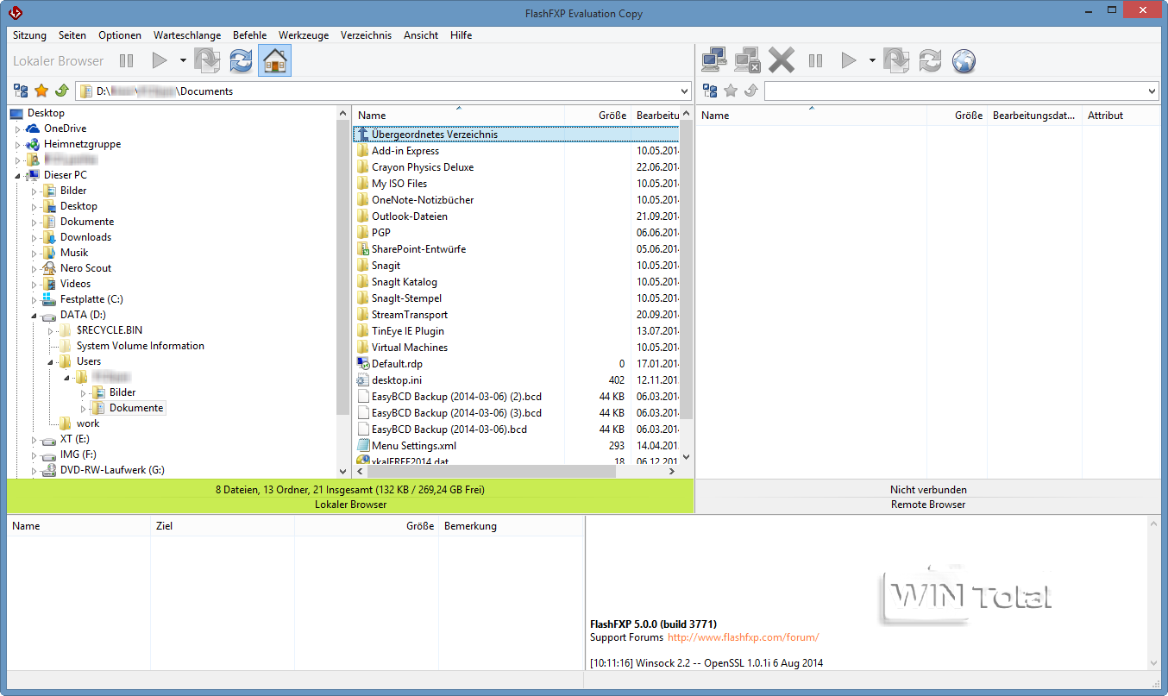
Task: Open the Ansicht menu
Action: 421,35
